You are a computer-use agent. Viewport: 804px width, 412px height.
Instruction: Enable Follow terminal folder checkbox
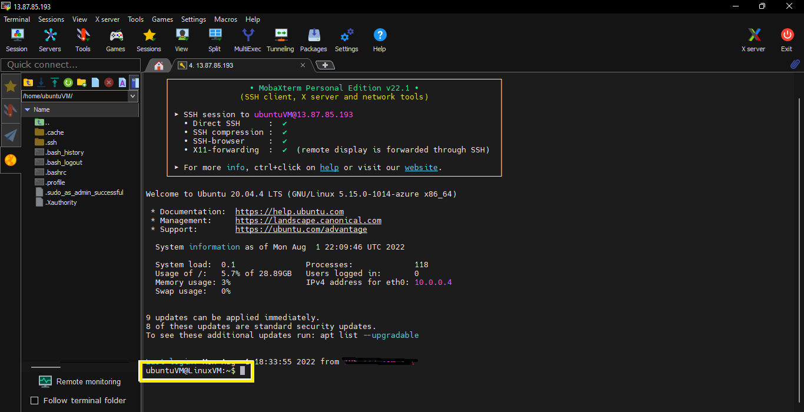tap(34, 400)
